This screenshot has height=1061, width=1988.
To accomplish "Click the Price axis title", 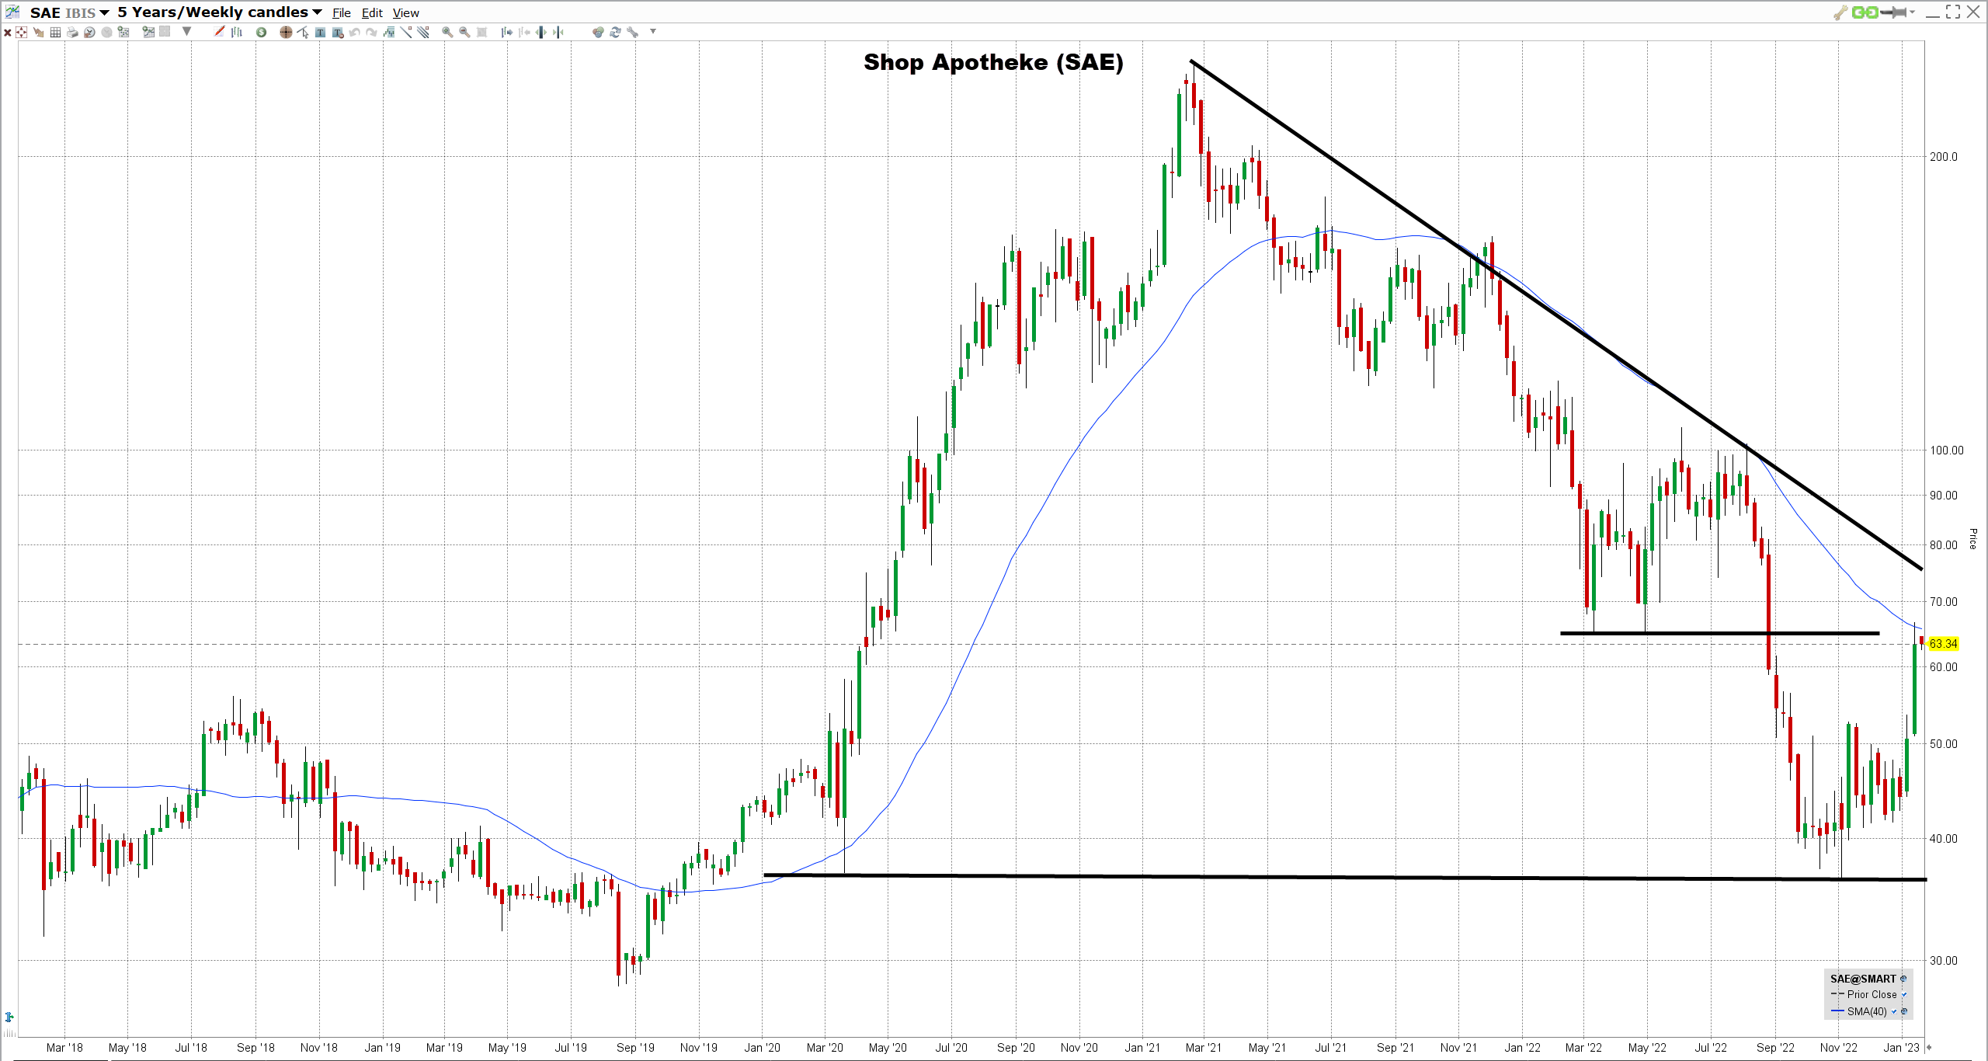I will (1972, 538).
